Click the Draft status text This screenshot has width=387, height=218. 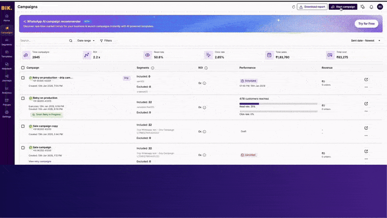(x=243, y=131)
